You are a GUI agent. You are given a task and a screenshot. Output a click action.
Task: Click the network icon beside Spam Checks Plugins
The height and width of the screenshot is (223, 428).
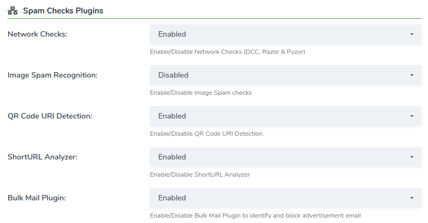click(x=12, y=11)
